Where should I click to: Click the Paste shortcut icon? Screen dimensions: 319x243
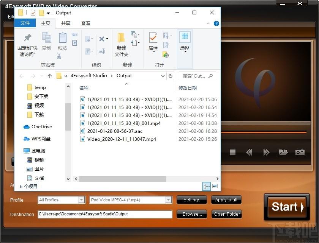click(x=75, y=43)
